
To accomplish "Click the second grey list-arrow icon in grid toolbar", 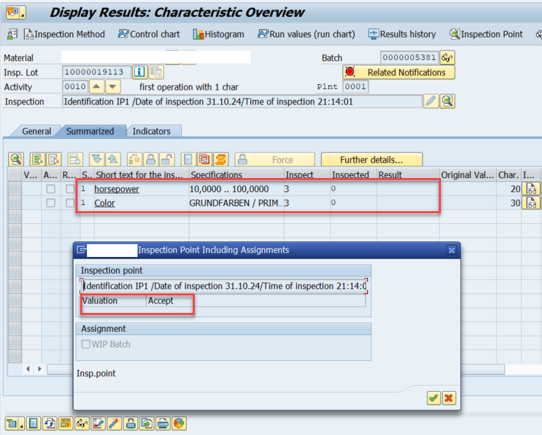I will pyautogui.click(x=53, y=159).
